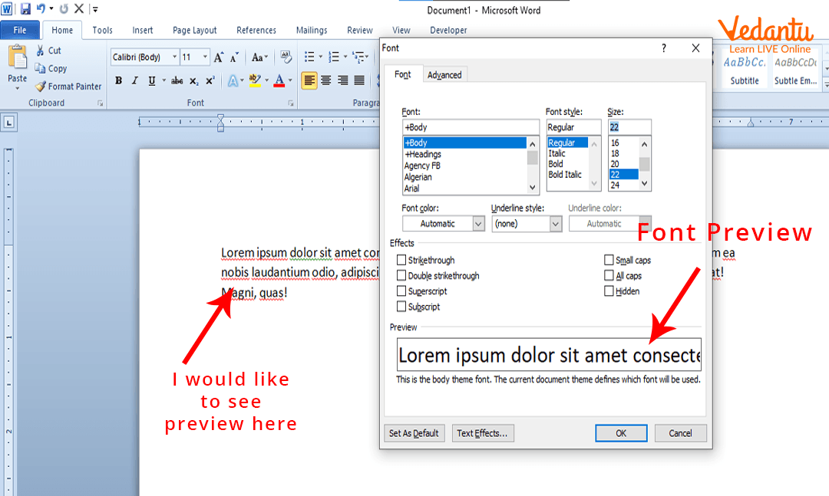Click the Format Painter brush

tap(41, 87)
